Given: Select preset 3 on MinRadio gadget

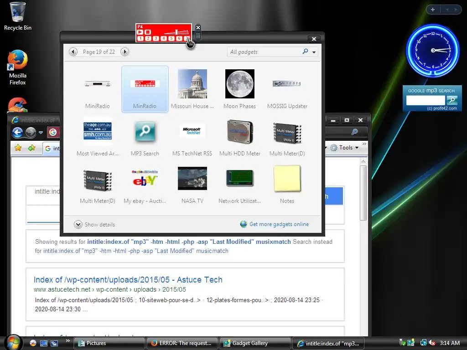Looking at the screenshot, I should pos(156,38).
